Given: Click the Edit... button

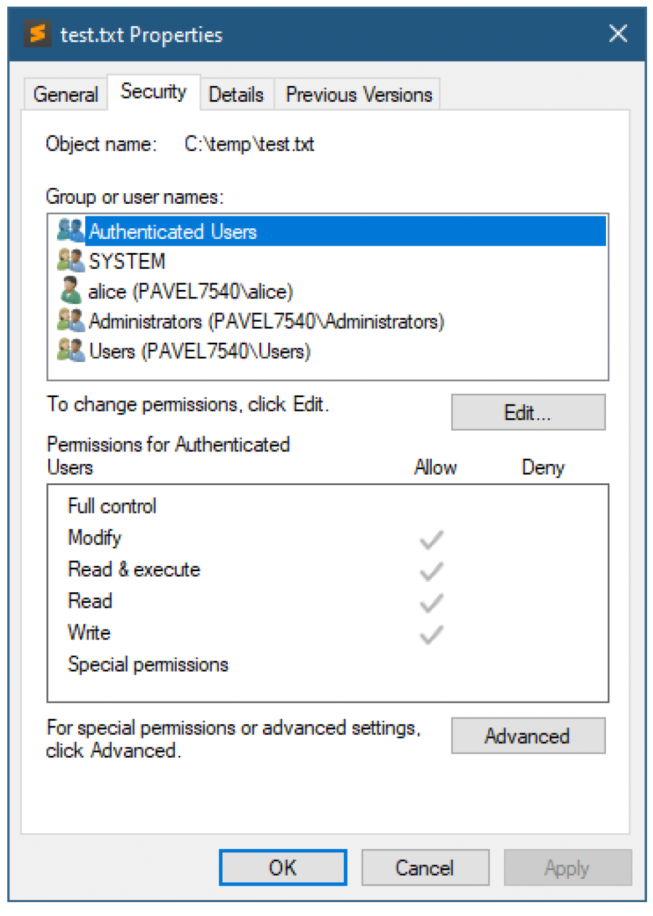Looking at the screenshot, I should tap(528, 412).
